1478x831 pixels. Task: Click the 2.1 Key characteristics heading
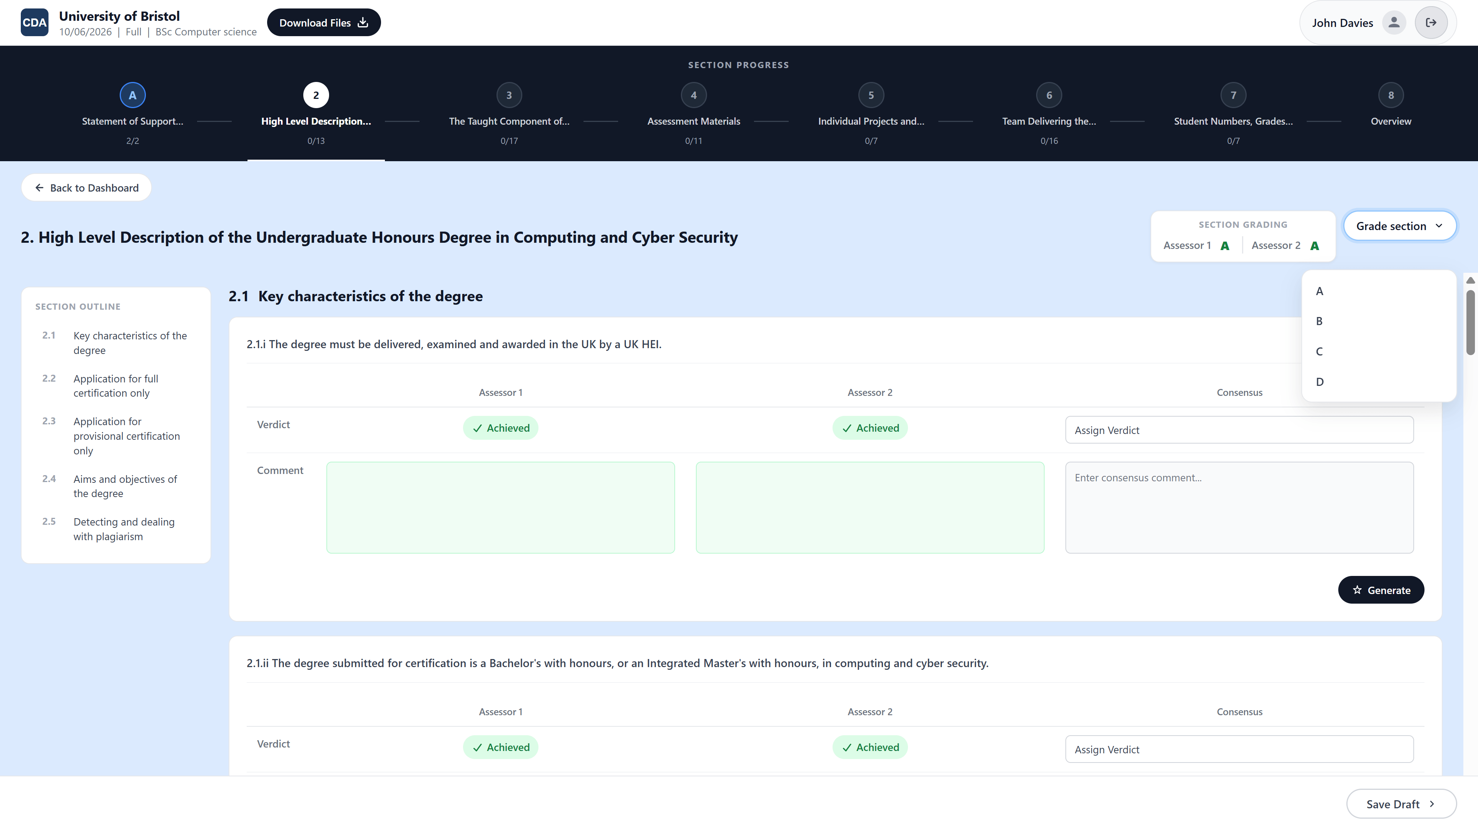coord(356,296)
